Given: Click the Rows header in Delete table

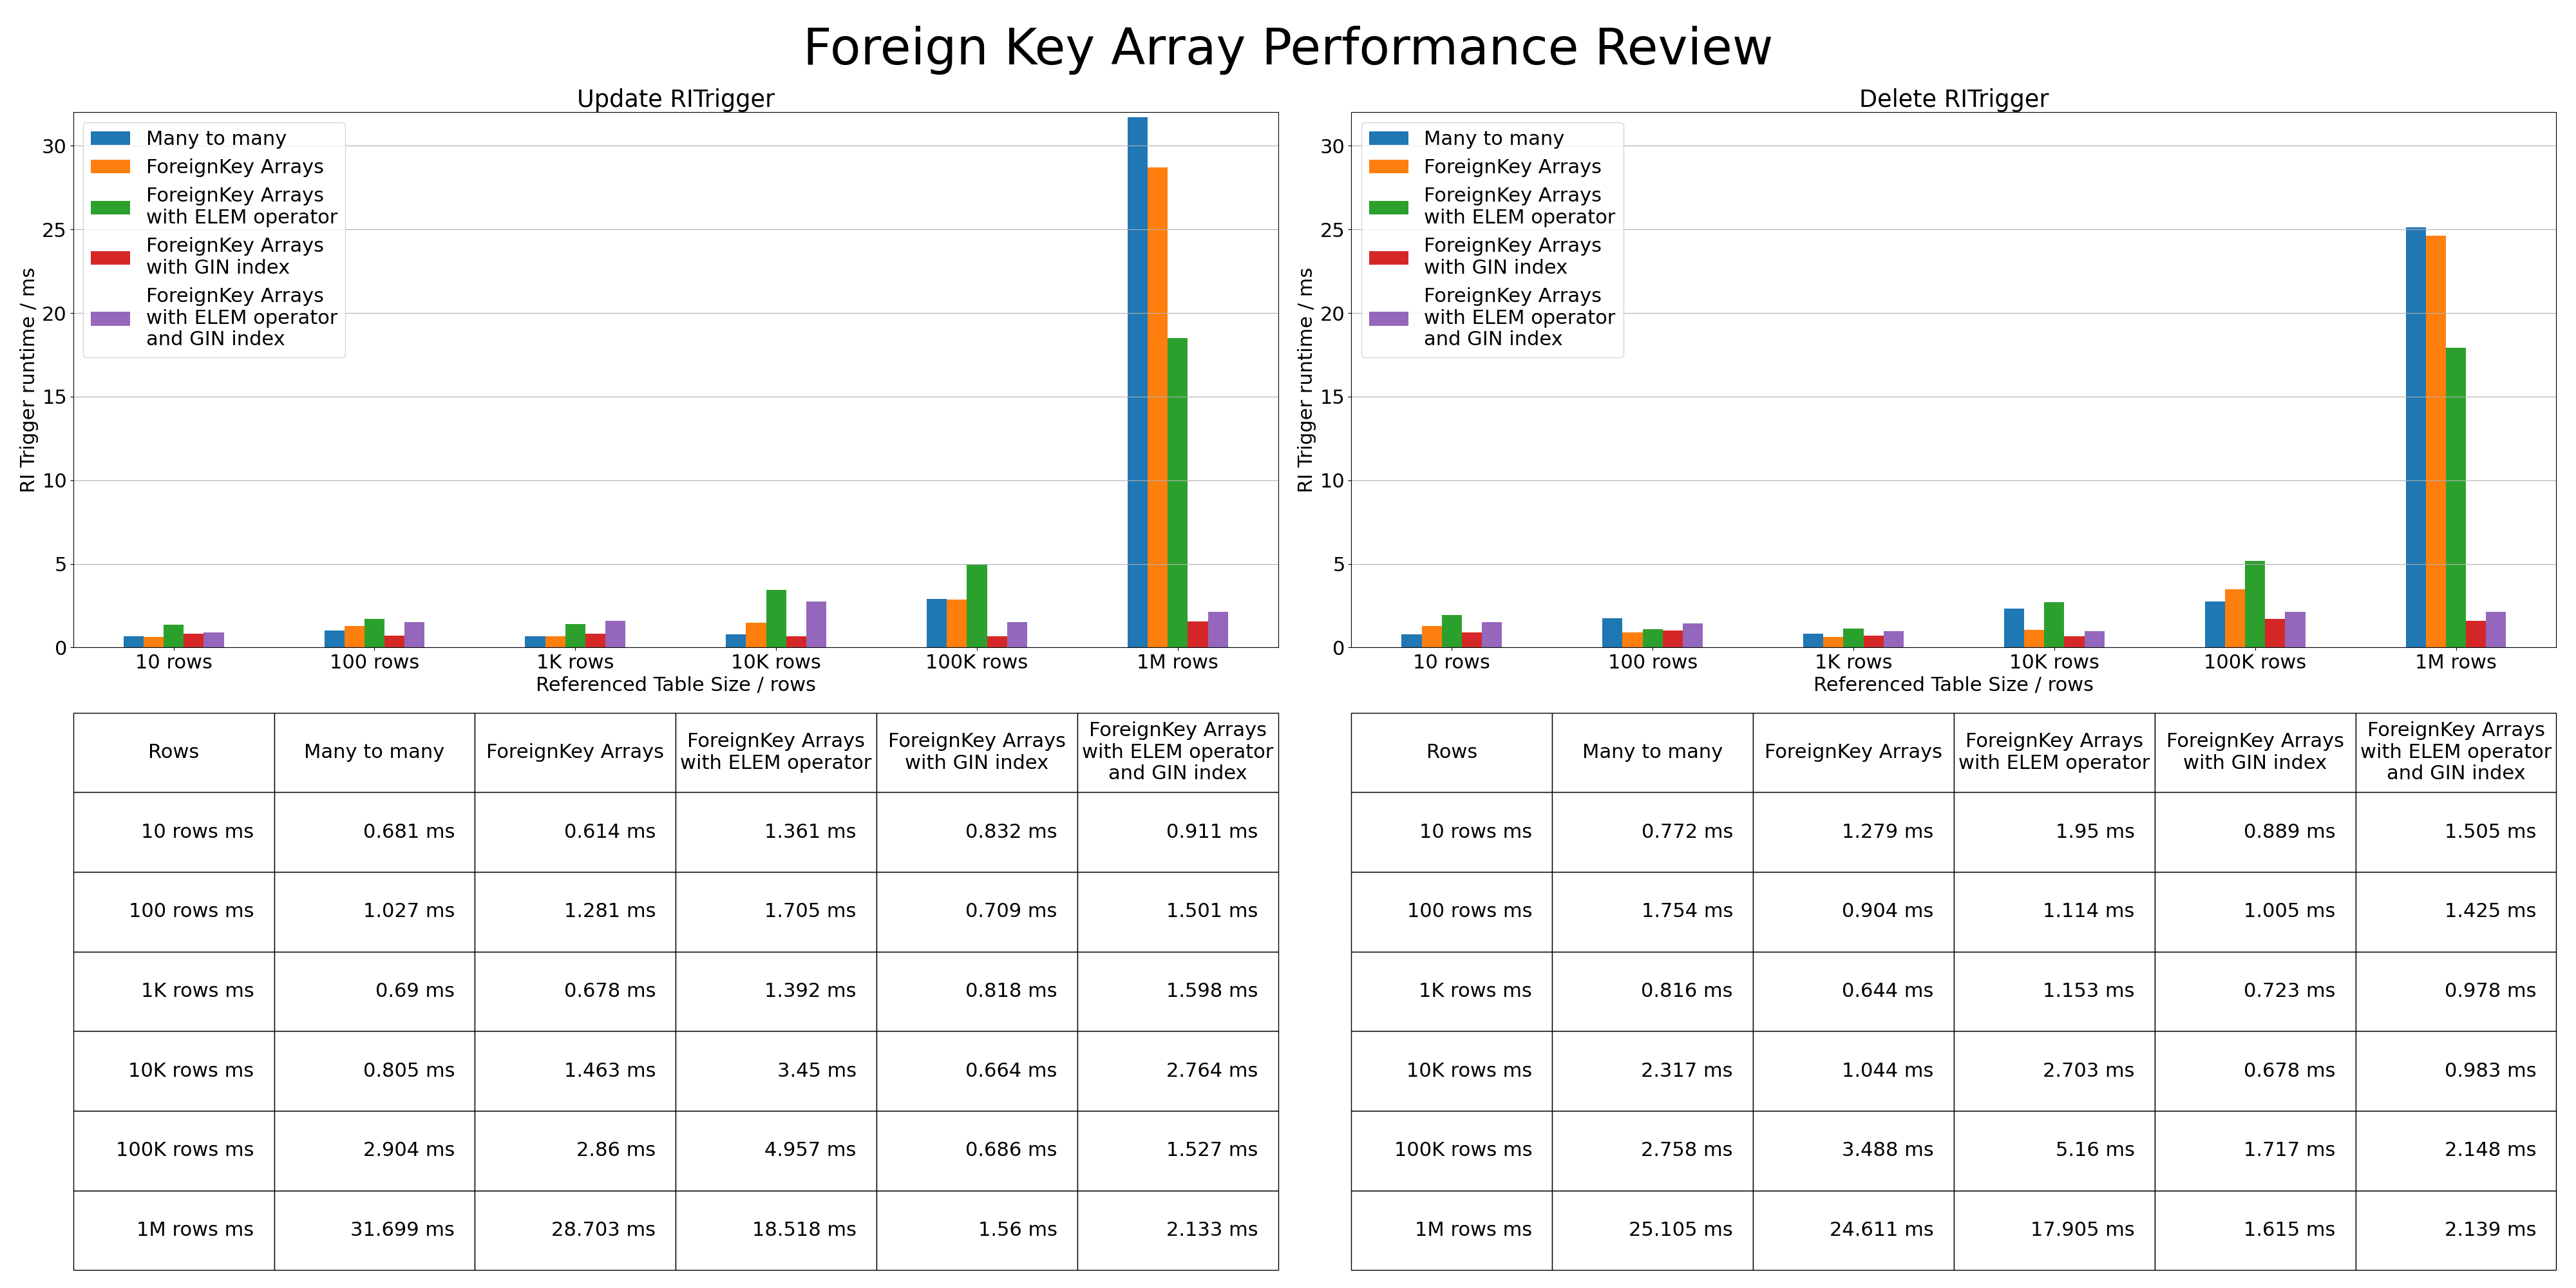Looking at the screenshot, I should pos(1451,751).
